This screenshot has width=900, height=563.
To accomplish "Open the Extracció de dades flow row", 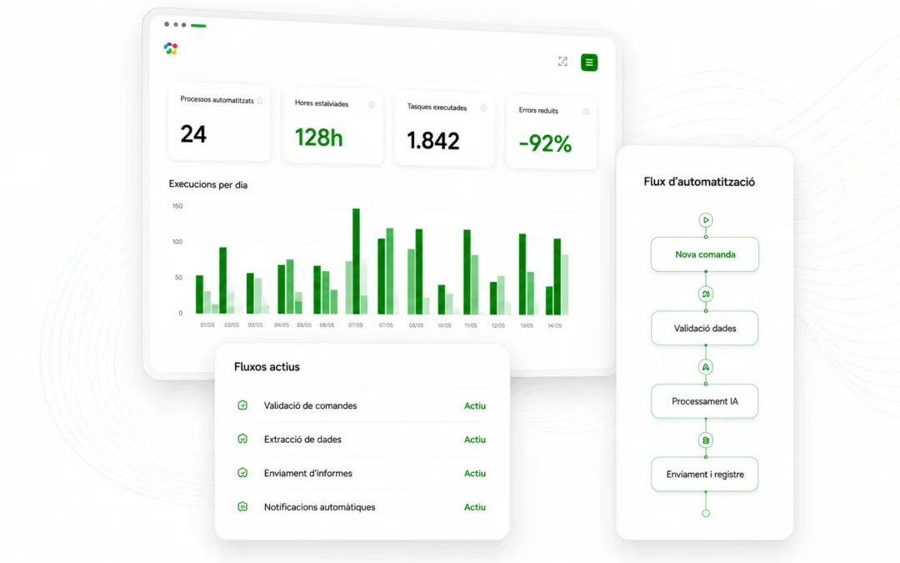I will 362,440.
